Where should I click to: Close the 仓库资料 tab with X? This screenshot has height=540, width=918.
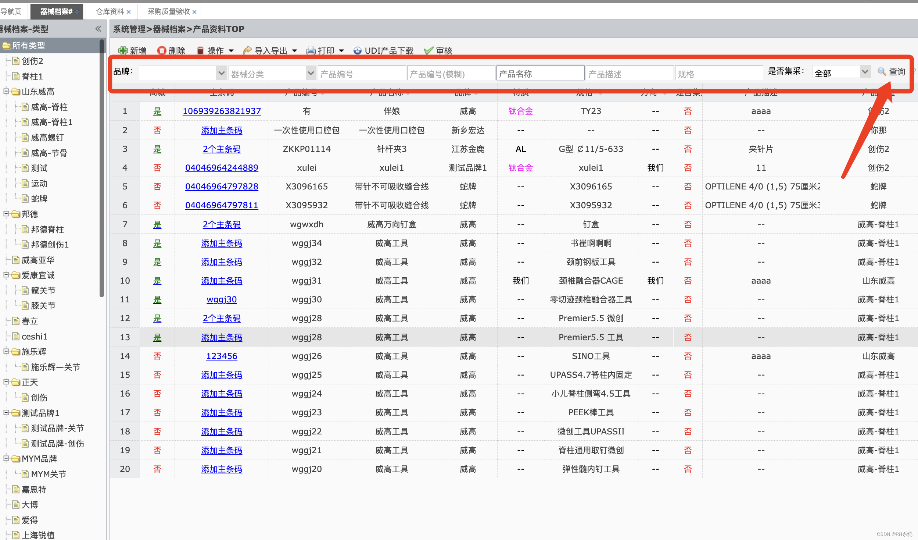point(129,12)
